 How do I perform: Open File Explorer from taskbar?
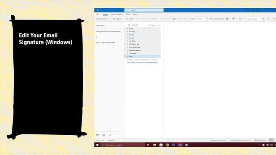pyautogui.click(x=154, y=145)
